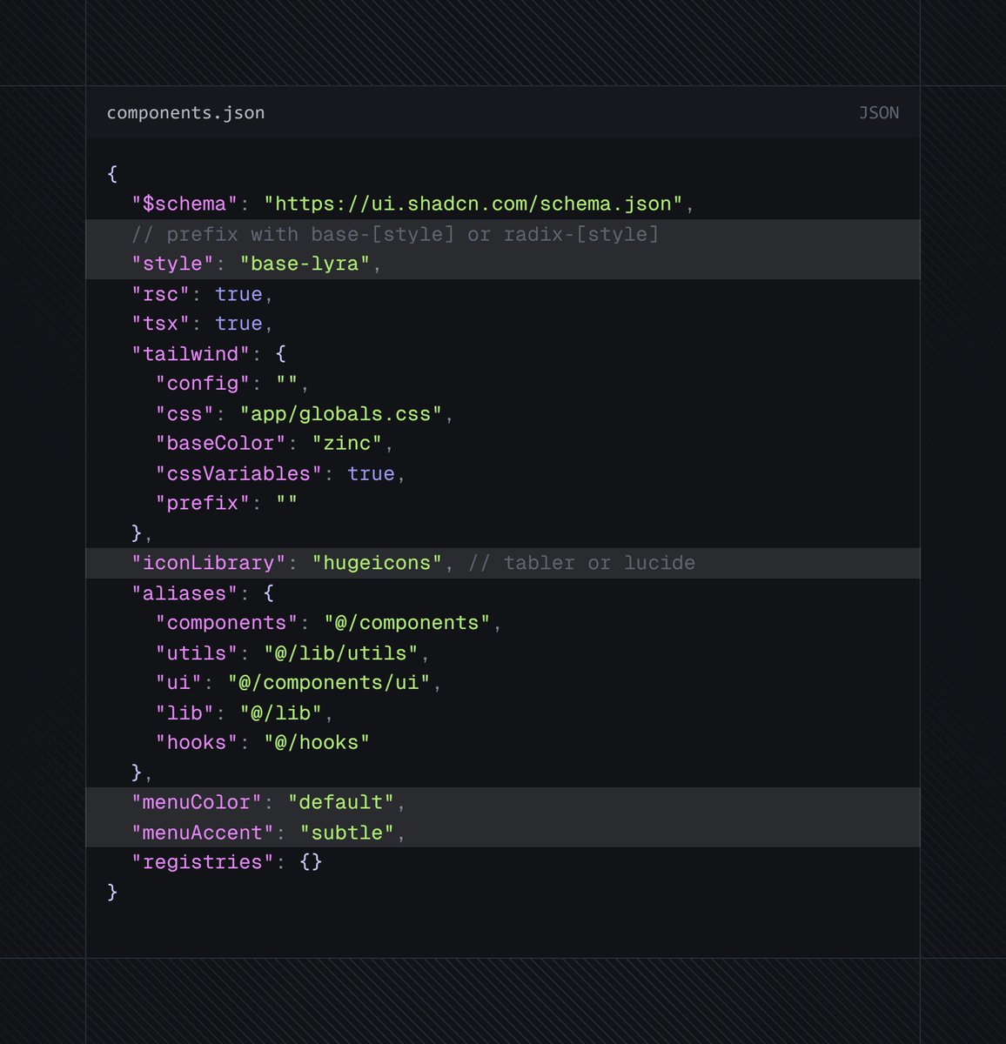Click the "css" key
1006x1044 pixels.
pyautogui.click(x=184, y=414)
